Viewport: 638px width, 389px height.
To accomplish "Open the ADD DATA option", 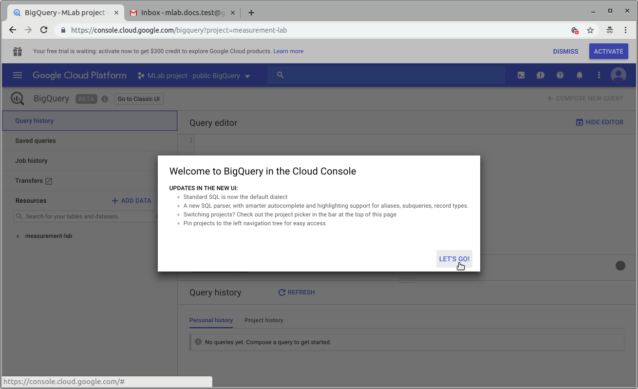I will tap(131, 200).
